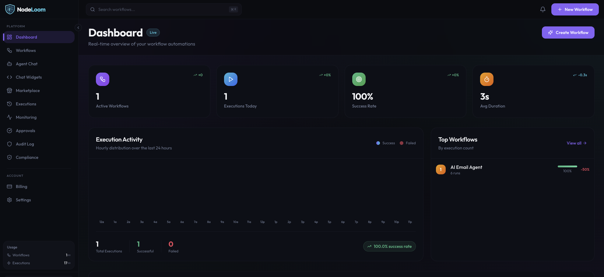Image resolution: width=604 pixels, height=277 pixels.
Task: Open the Dashboard menu item
Action: click(x=39, y=37)
